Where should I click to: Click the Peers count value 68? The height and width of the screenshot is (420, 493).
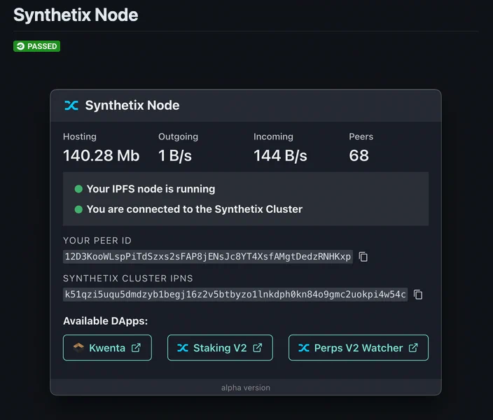click(359, 155)
